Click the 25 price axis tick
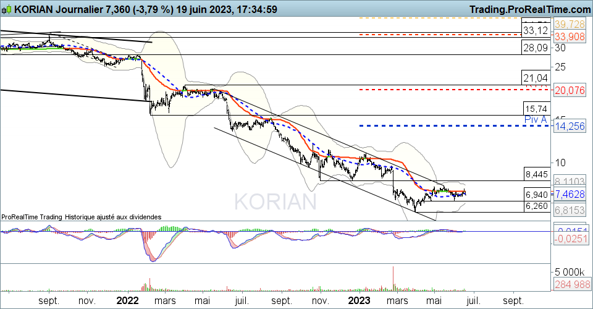This screenshot has width=593, height=309. 560,67
